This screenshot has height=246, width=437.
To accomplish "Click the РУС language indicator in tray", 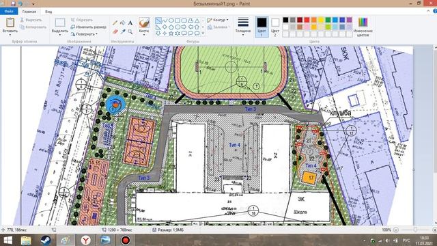I will [x=406, y=241].
